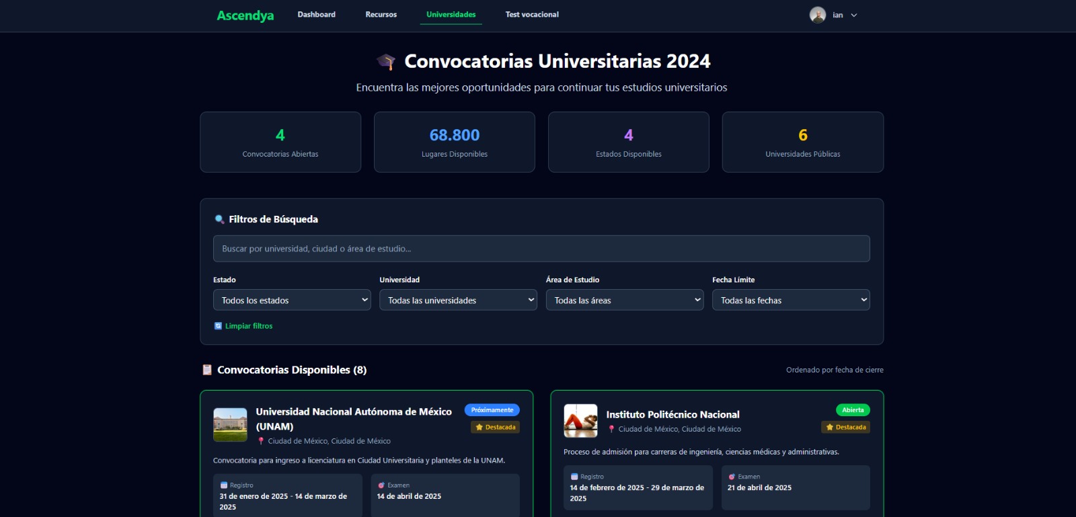1076x517 pixels.
Task: Click the location pin icon on UNAM card
Action: point(261,441)
